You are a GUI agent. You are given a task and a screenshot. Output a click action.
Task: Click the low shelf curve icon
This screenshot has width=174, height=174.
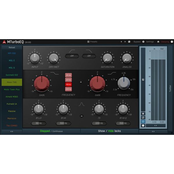click(55, 73)
